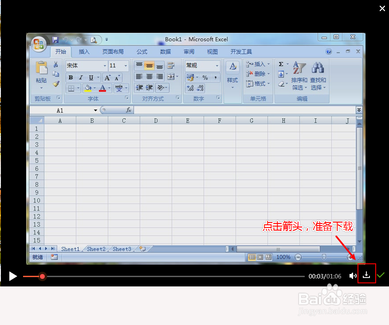Click the 粘贴 paste icon

[x=41, y=68]
